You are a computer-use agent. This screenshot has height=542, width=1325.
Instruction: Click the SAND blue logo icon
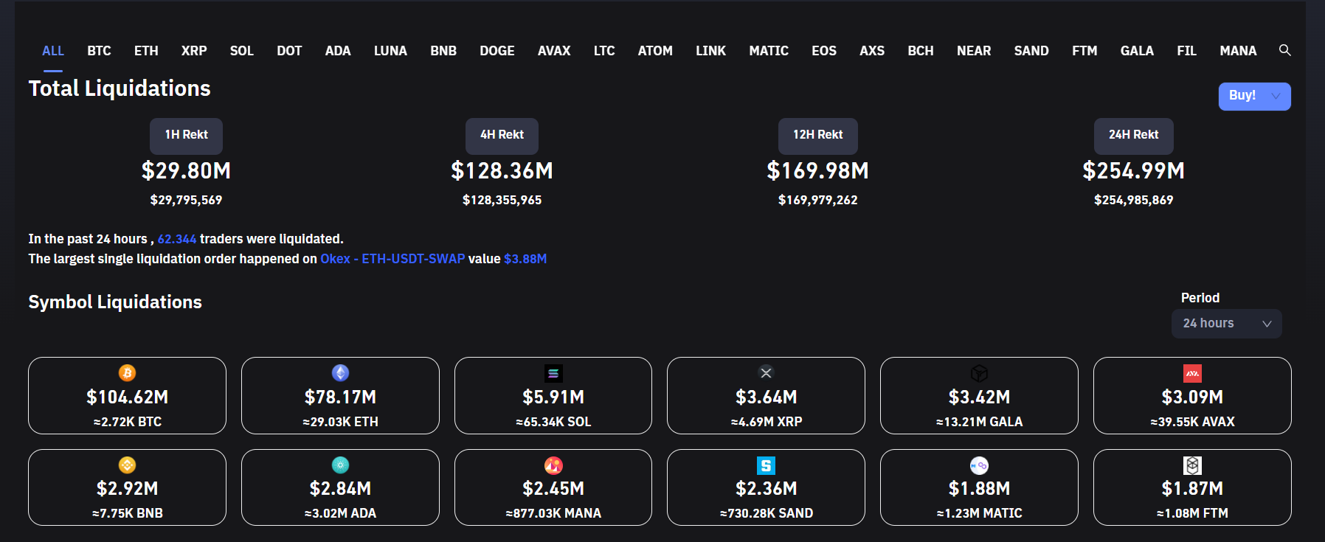(766, 465)
